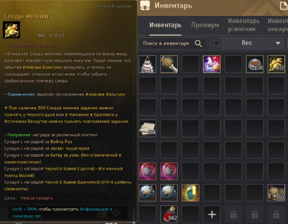Click the first locked inventory slot
This screenshot has width=288, height=224.
point(233,214)
